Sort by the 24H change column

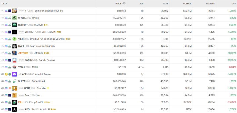point(234,4)
